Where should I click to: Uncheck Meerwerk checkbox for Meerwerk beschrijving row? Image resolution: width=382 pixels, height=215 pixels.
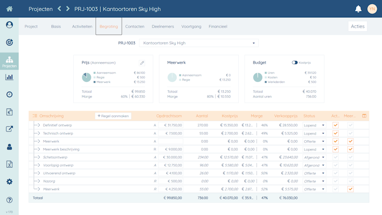pyautogui.click(x=350, y=149)
